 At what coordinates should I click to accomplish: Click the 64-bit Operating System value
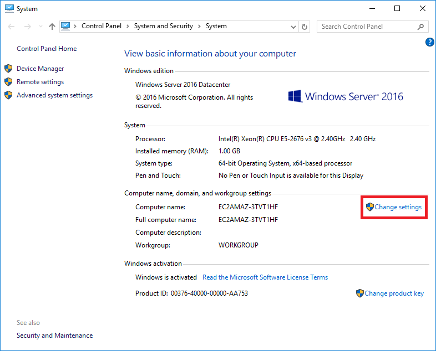285,163
